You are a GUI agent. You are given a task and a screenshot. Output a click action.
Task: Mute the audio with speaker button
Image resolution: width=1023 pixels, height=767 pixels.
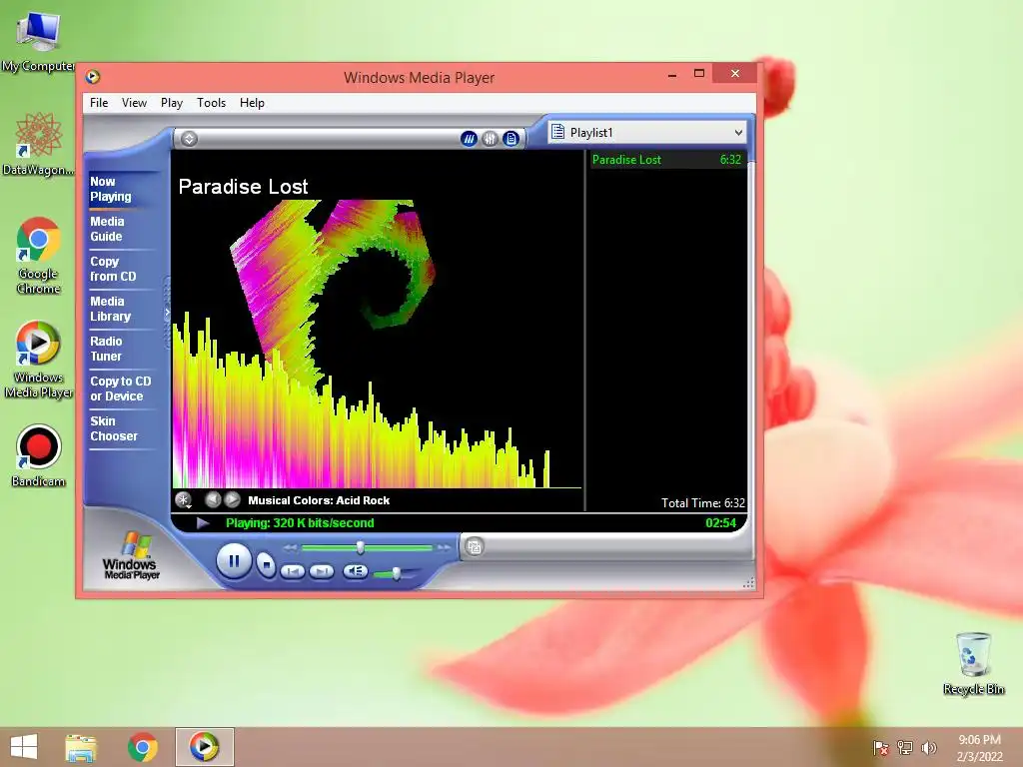[x=355, y=571]
